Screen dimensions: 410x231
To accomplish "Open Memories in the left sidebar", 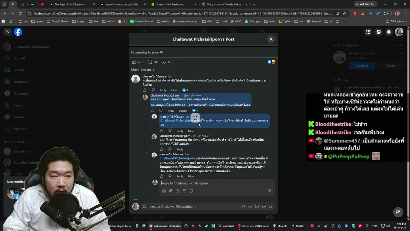I will pos(21,94).
